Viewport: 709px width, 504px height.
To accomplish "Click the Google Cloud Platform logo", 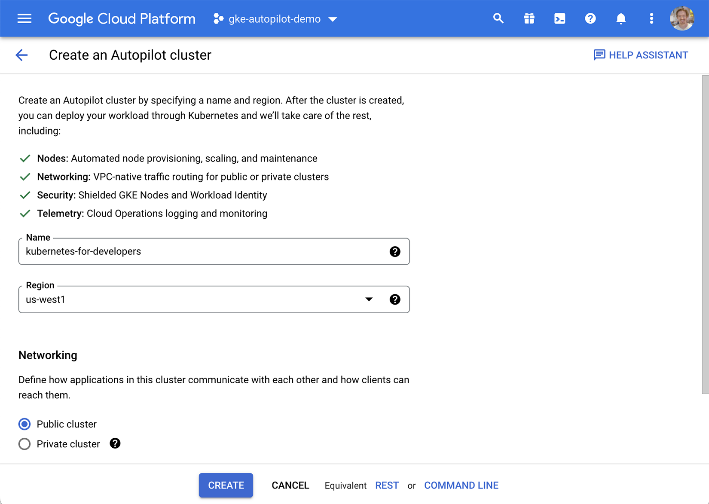I will tap(122, 19).
